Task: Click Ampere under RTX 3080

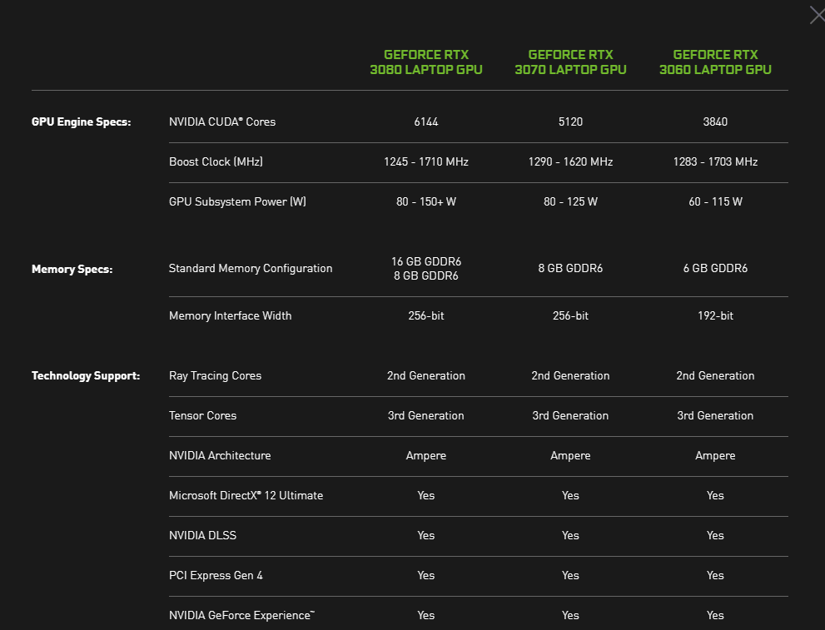Action: pyautogui.click(x=426, y=455)
